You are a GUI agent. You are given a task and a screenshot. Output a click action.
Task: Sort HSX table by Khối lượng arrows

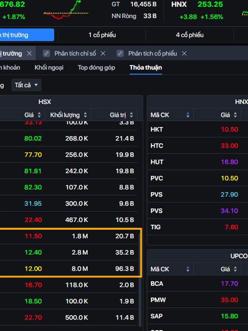[85, 115]
